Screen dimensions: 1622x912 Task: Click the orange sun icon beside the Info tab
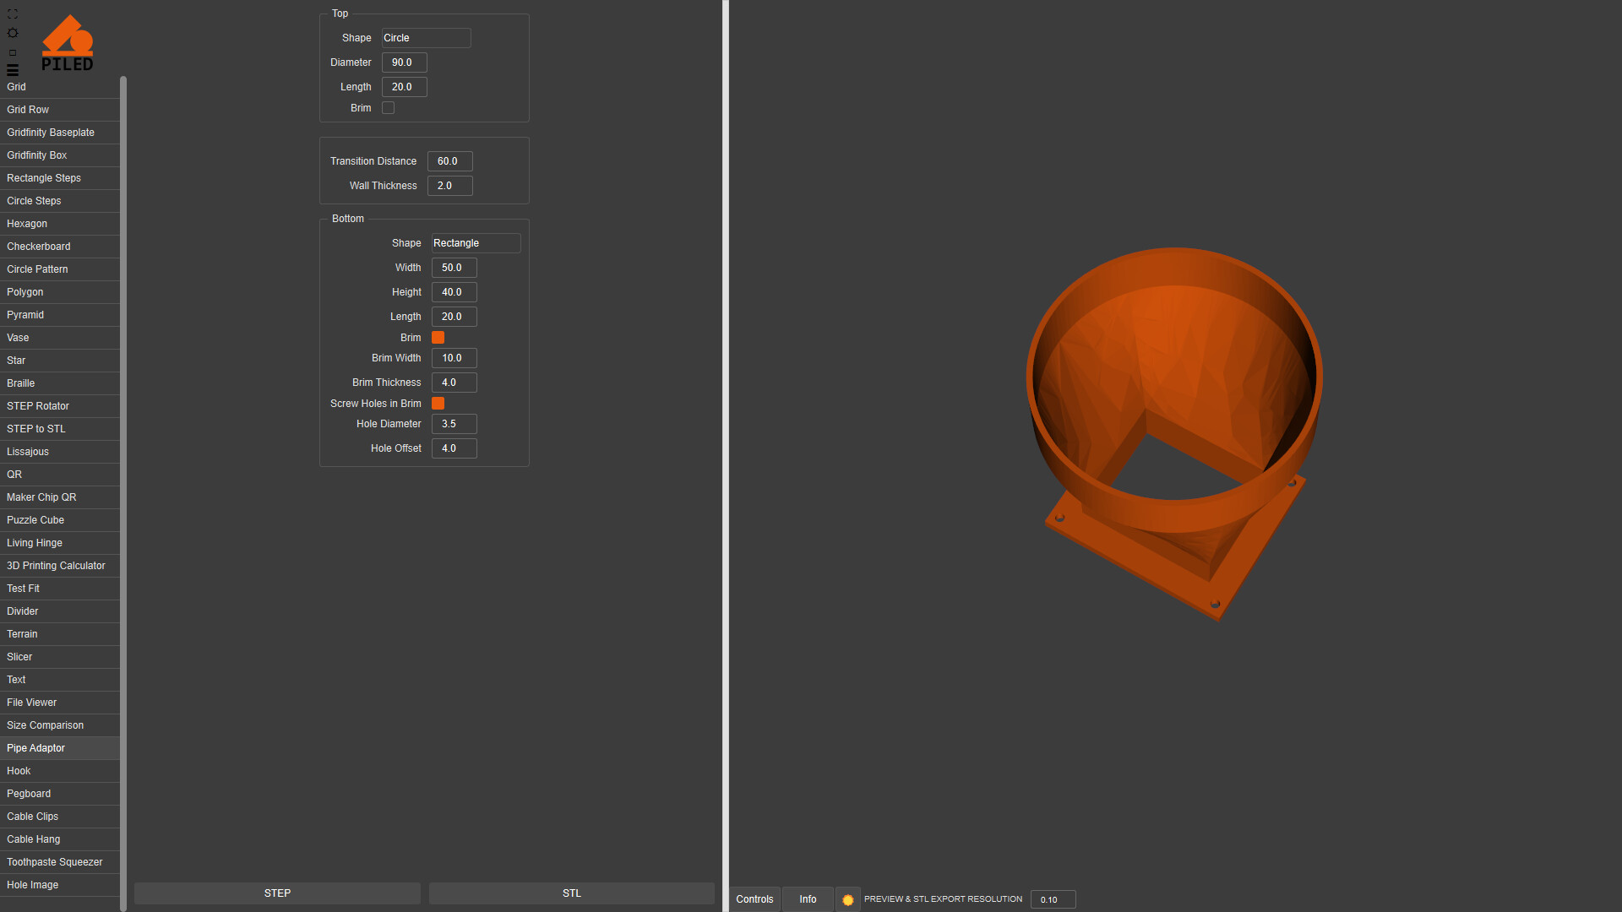pos(848,899)
